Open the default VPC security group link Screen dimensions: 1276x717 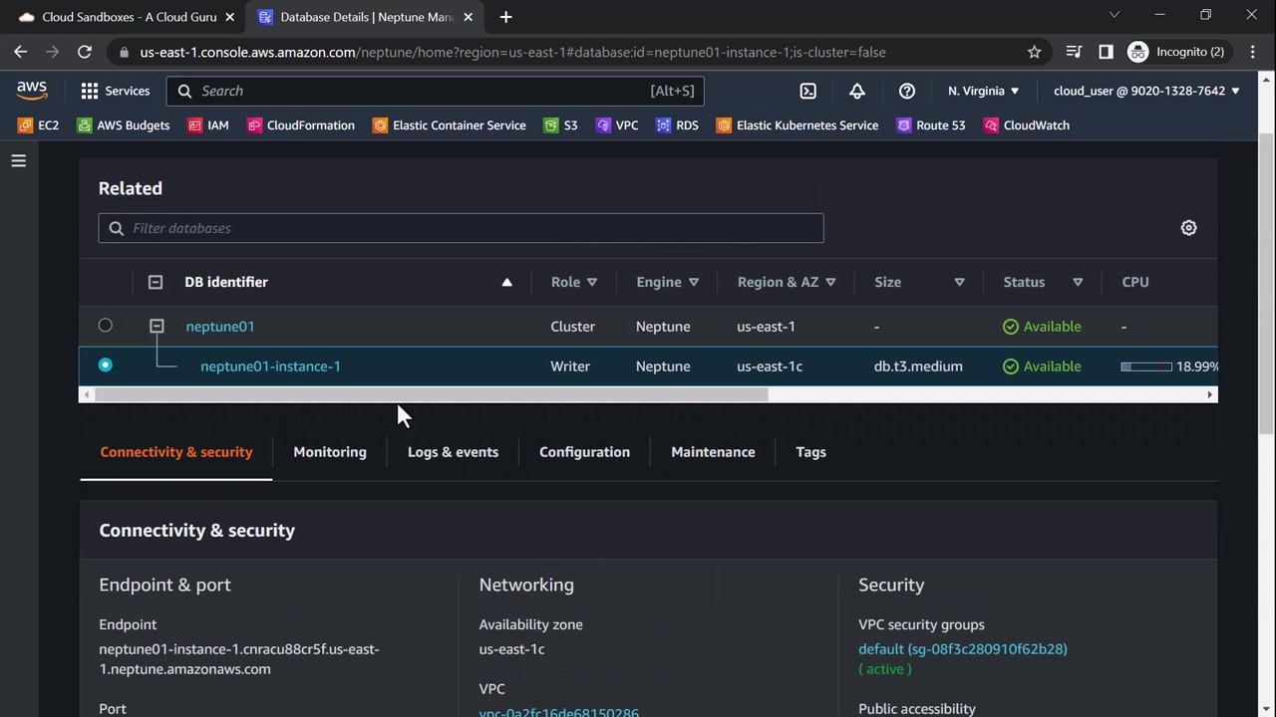(x=962, y=649)
